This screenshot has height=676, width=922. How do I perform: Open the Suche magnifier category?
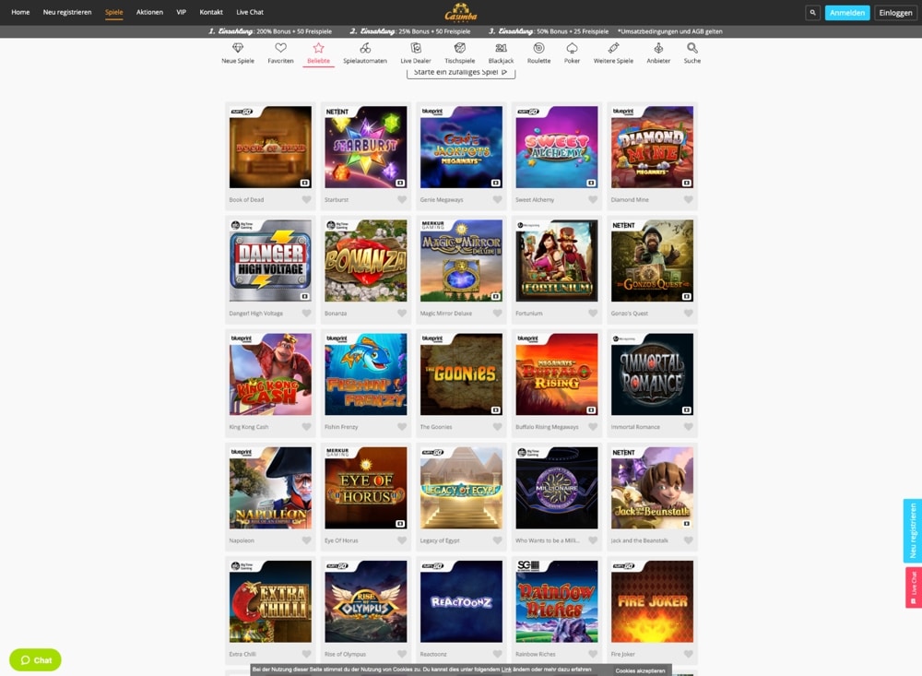click(x=692, y=53)
